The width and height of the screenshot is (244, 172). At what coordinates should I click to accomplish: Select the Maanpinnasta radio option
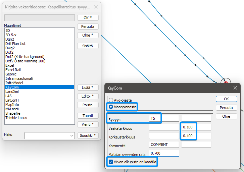(111, 107)
